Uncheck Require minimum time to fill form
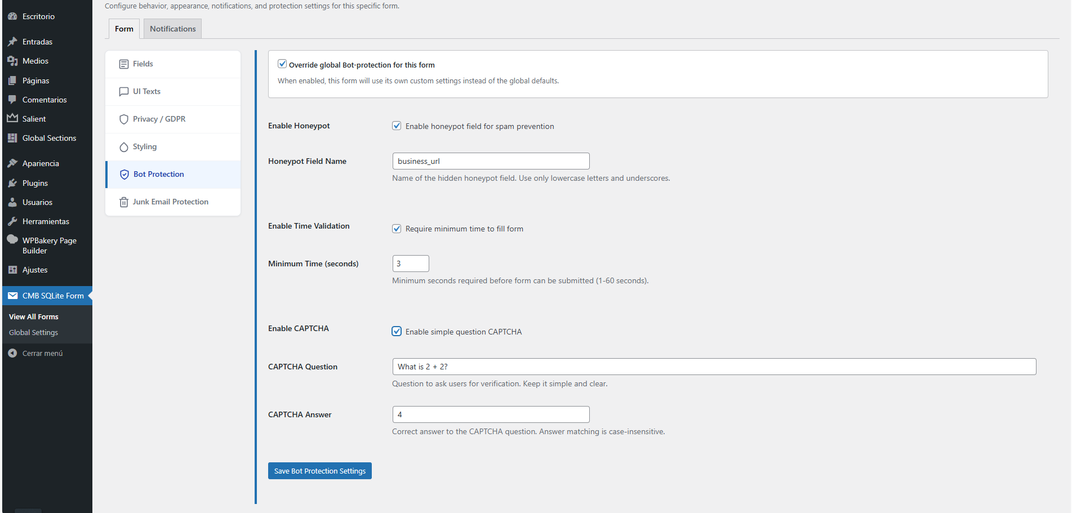Image resolution: width=1072 pixels, height=513 pixels. pyautogui.click(x=397, y=228)
